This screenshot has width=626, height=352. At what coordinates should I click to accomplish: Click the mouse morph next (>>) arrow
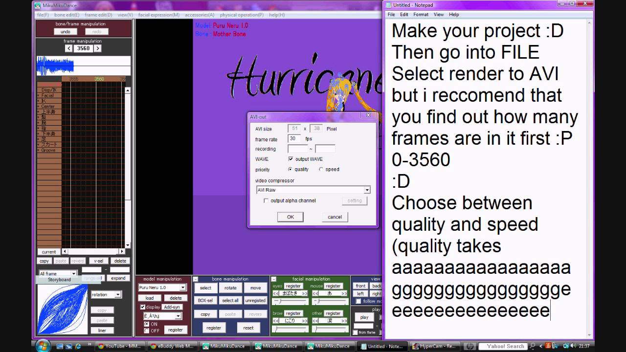344,293
